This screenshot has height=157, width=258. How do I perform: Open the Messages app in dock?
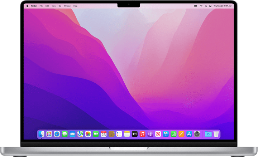click(x=64, y=134)
